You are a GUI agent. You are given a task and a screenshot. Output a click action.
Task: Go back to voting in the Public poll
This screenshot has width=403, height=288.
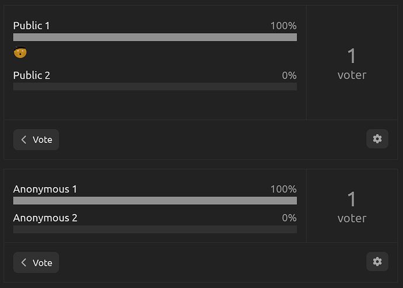click(x=36, y=140)
